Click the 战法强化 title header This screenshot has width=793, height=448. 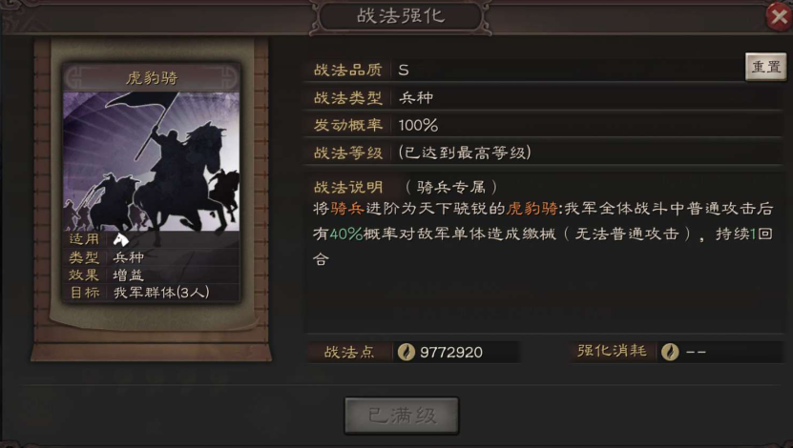(x=401, y=16)
